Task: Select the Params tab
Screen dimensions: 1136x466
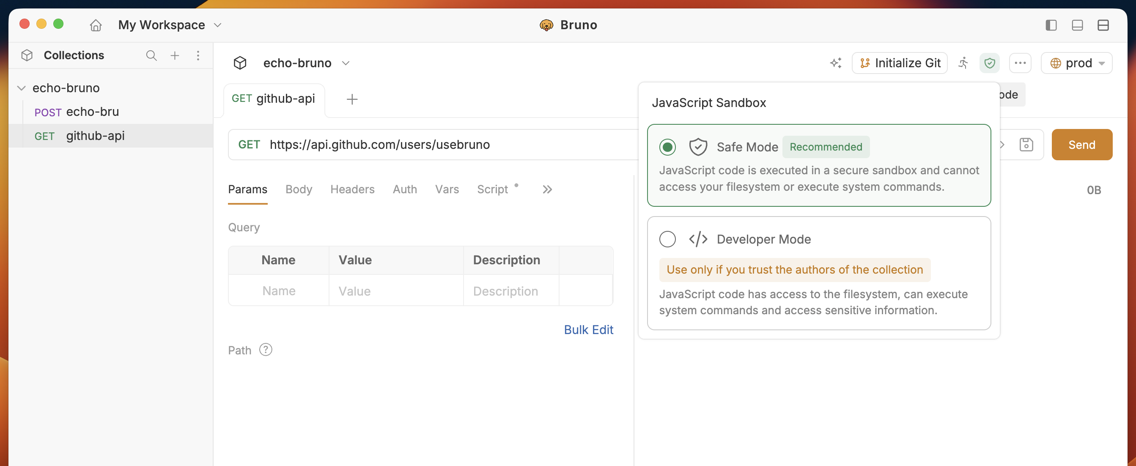Action: pos(247,189)
